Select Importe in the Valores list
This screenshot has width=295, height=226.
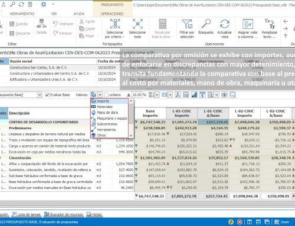[x=109, y=101]
